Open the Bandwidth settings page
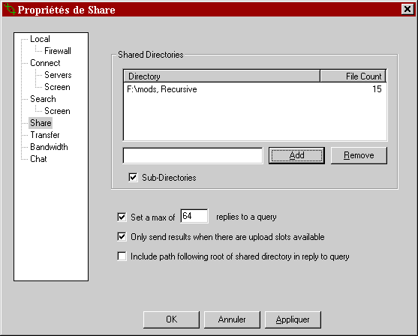Screen dimensions: 418x336 pos(49,147)
